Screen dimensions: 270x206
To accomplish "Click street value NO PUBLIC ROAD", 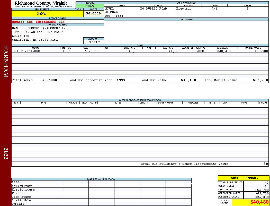I will [154, 8].
